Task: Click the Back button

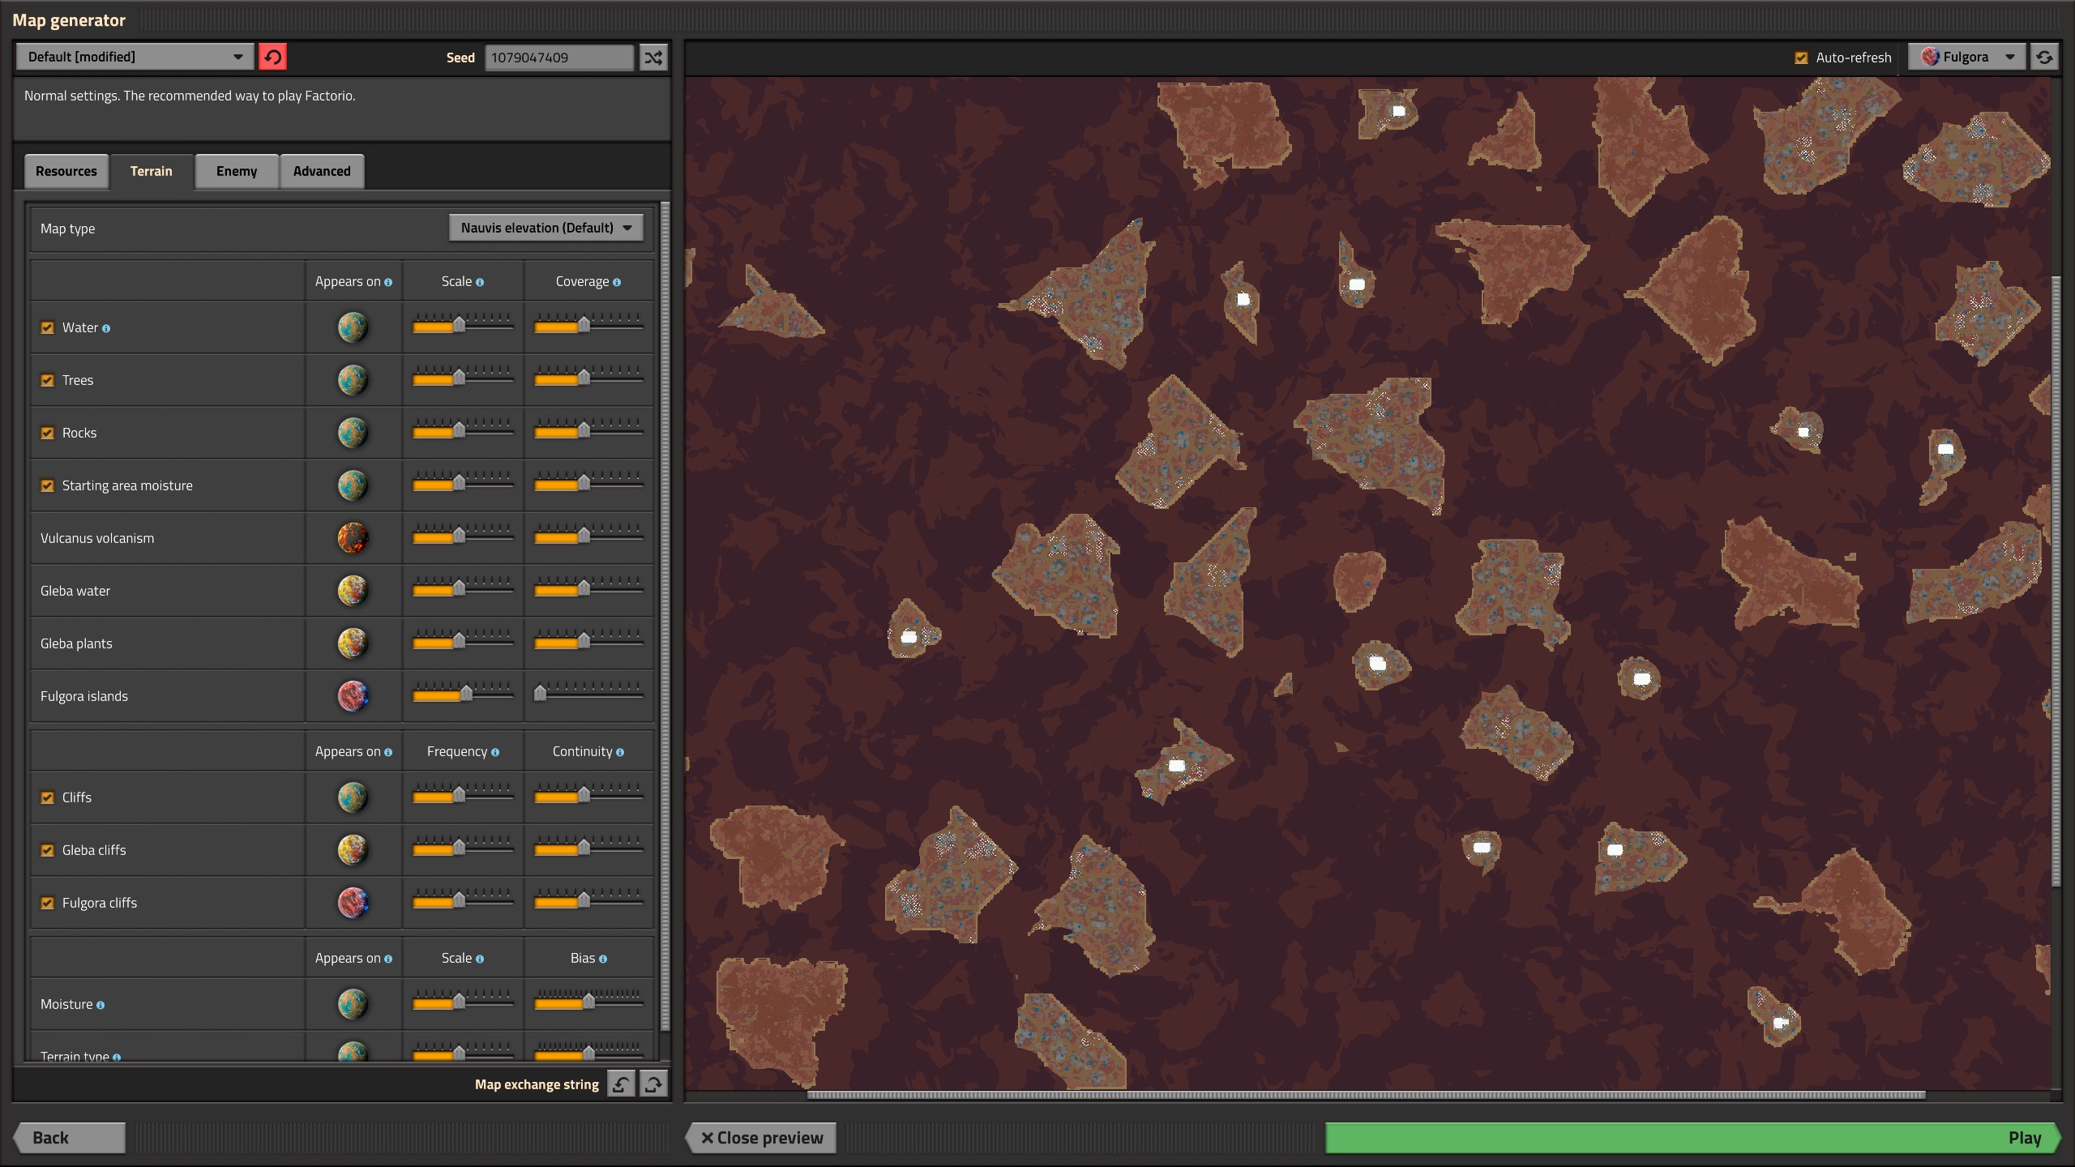Action: [70, 1137]
